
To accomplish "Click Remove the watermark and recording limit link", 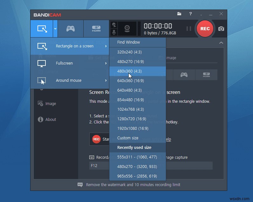I will (x=133, y=185).
